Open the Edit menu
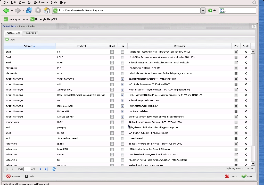264x185 pixels. coord(13,2)
